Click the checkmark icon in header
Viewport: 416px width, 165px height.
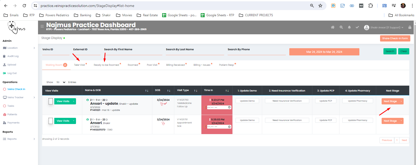357,27
